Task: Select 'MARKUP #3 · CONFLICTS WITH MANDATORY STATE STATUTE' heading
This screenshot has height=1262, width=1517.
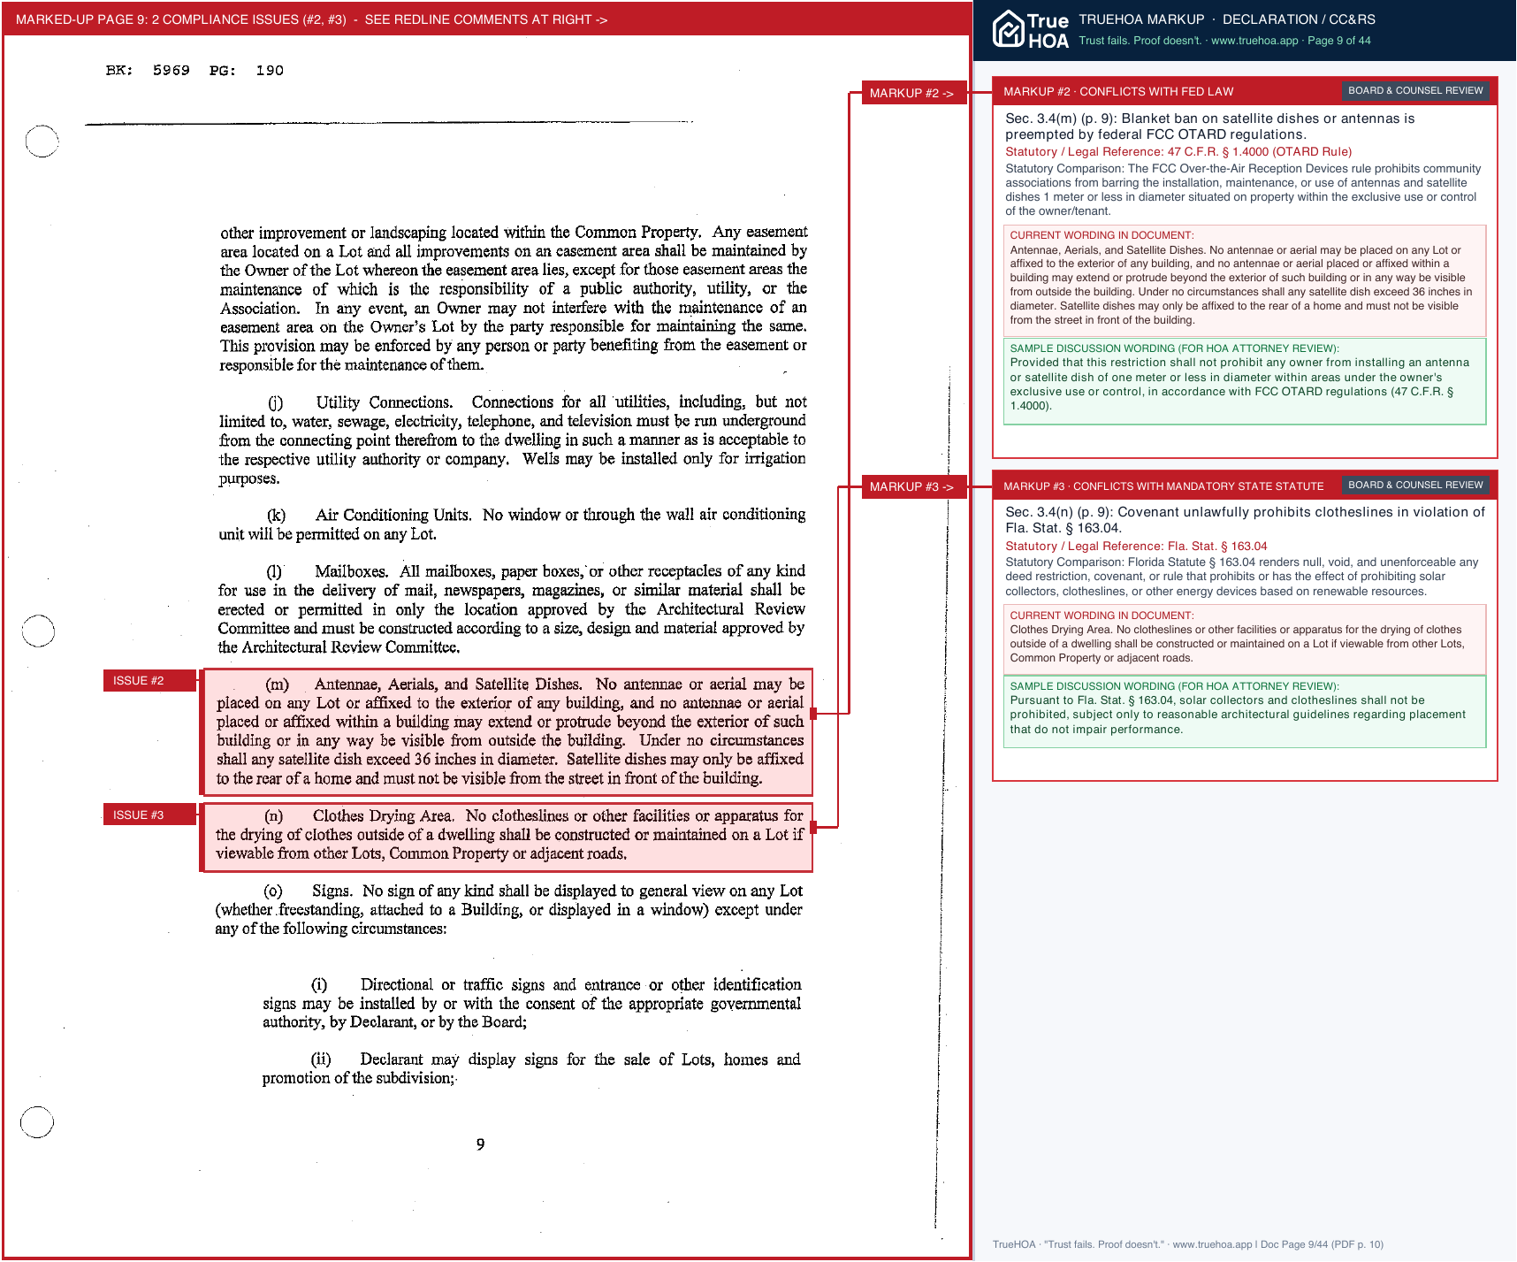Action: pyautogui.click(x=1163, y=486)
